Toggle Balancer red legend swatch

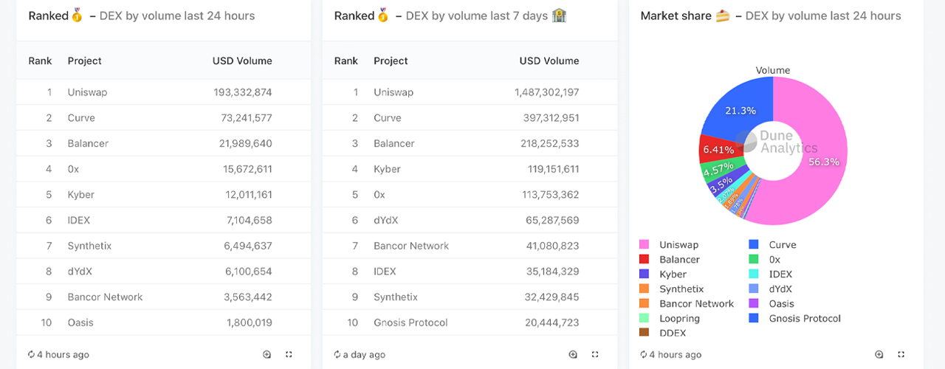[x=644, y=259]
